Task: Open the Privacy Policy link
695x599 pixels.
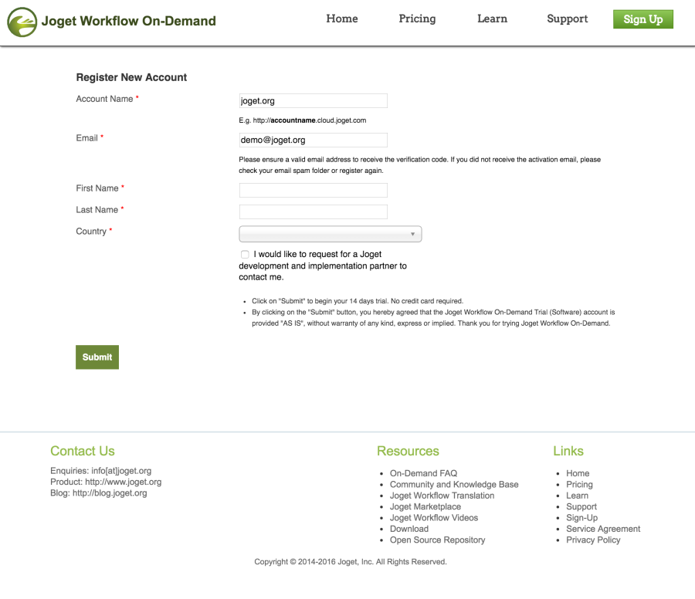Action: (x=593, y=540)
